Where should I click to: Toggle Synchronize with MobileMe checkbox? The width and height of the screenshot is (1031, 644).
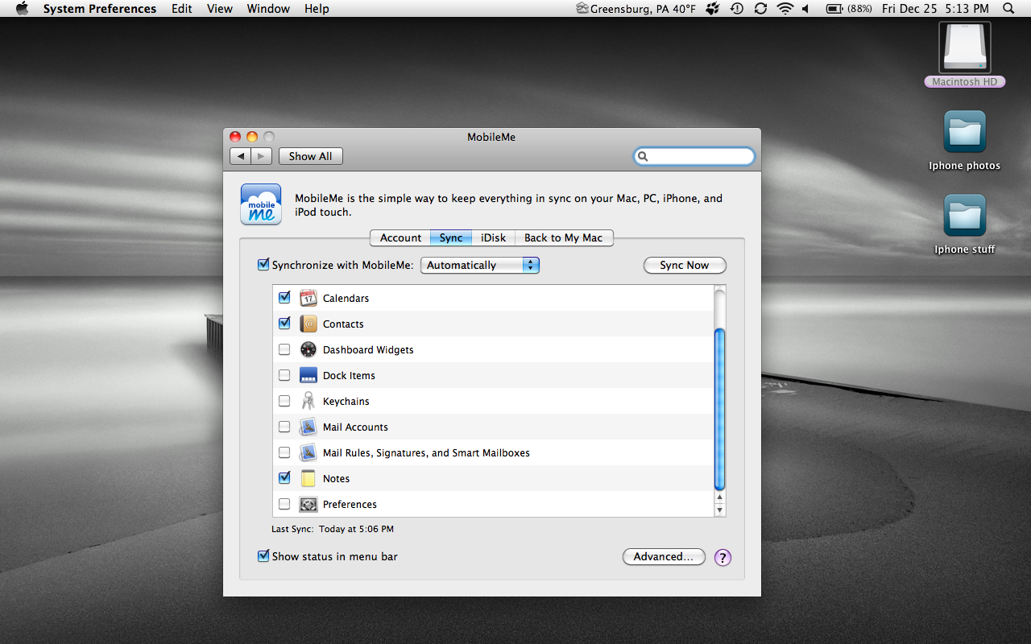pyautogui.click(x=263, y=265)
